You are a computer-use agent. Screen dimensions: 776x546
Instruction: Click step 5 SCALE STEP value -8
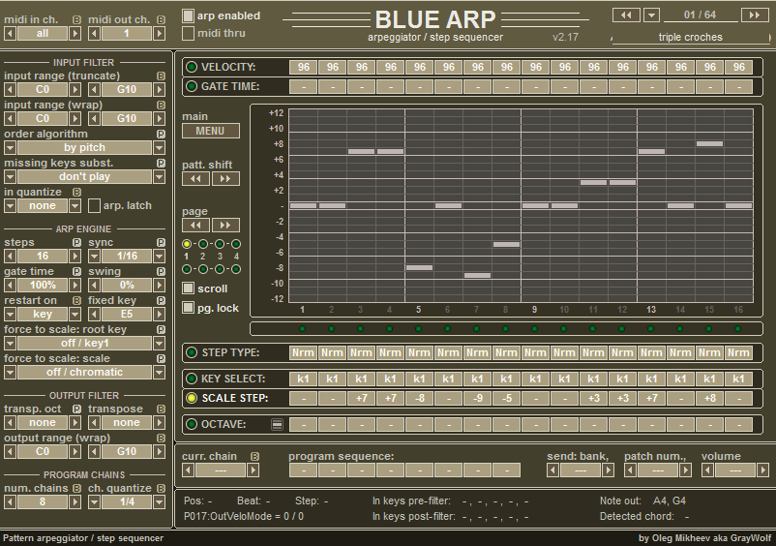(x=420, y=398)
